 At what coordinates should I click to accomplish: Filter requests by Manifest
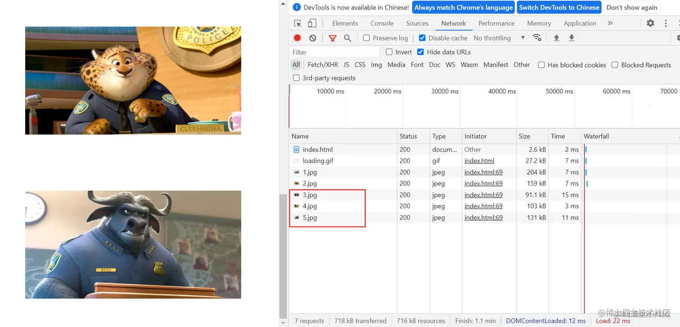pyautogui.click(x=496, y=65)
